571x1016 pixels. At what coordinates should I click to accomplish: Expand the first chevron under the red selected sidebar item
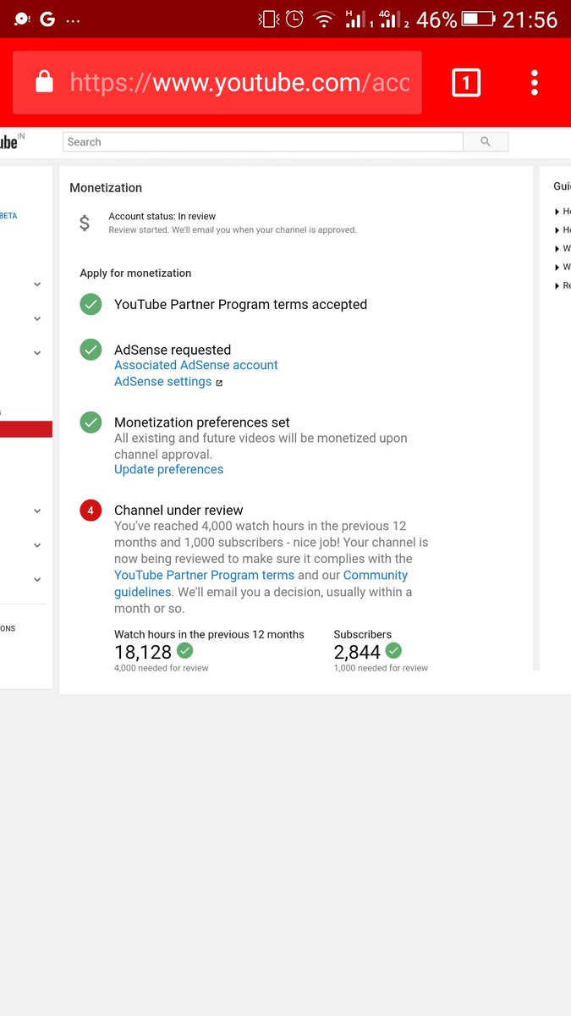coord(37,511)
